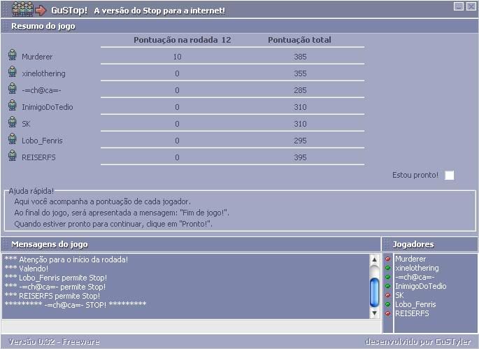Click the player icon next to Murderer
Image resolution: width=479 pixels, height=349 pixels.
(12, 55)
